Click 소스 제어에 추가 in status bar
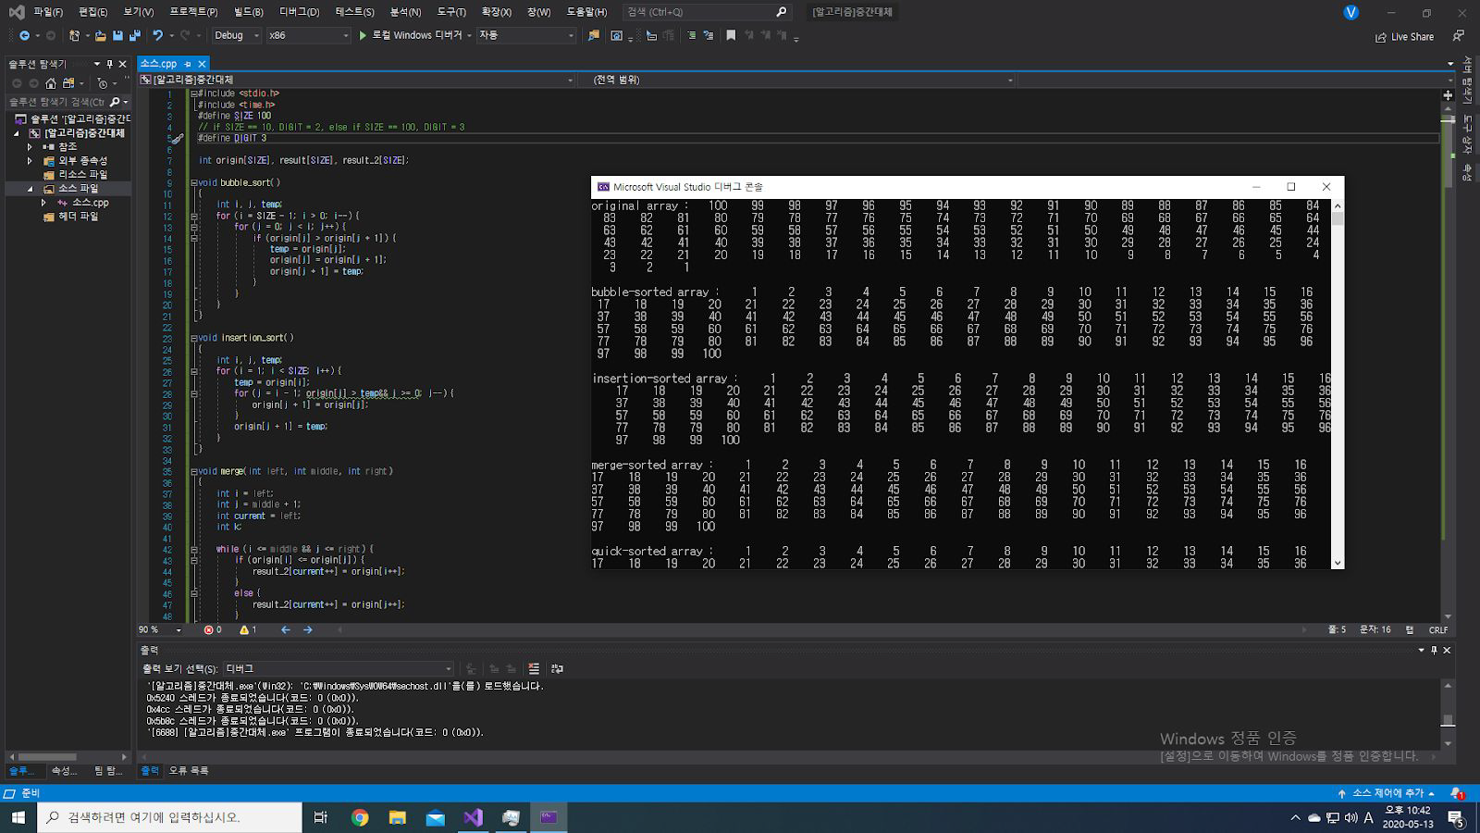This screenshot has width=1480, height=833. point(1387,793)
